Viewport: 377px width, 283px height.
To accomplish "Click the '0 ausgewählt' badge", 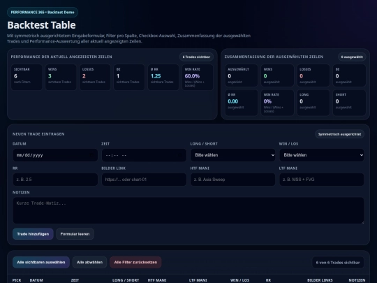I will click(352, 57).
